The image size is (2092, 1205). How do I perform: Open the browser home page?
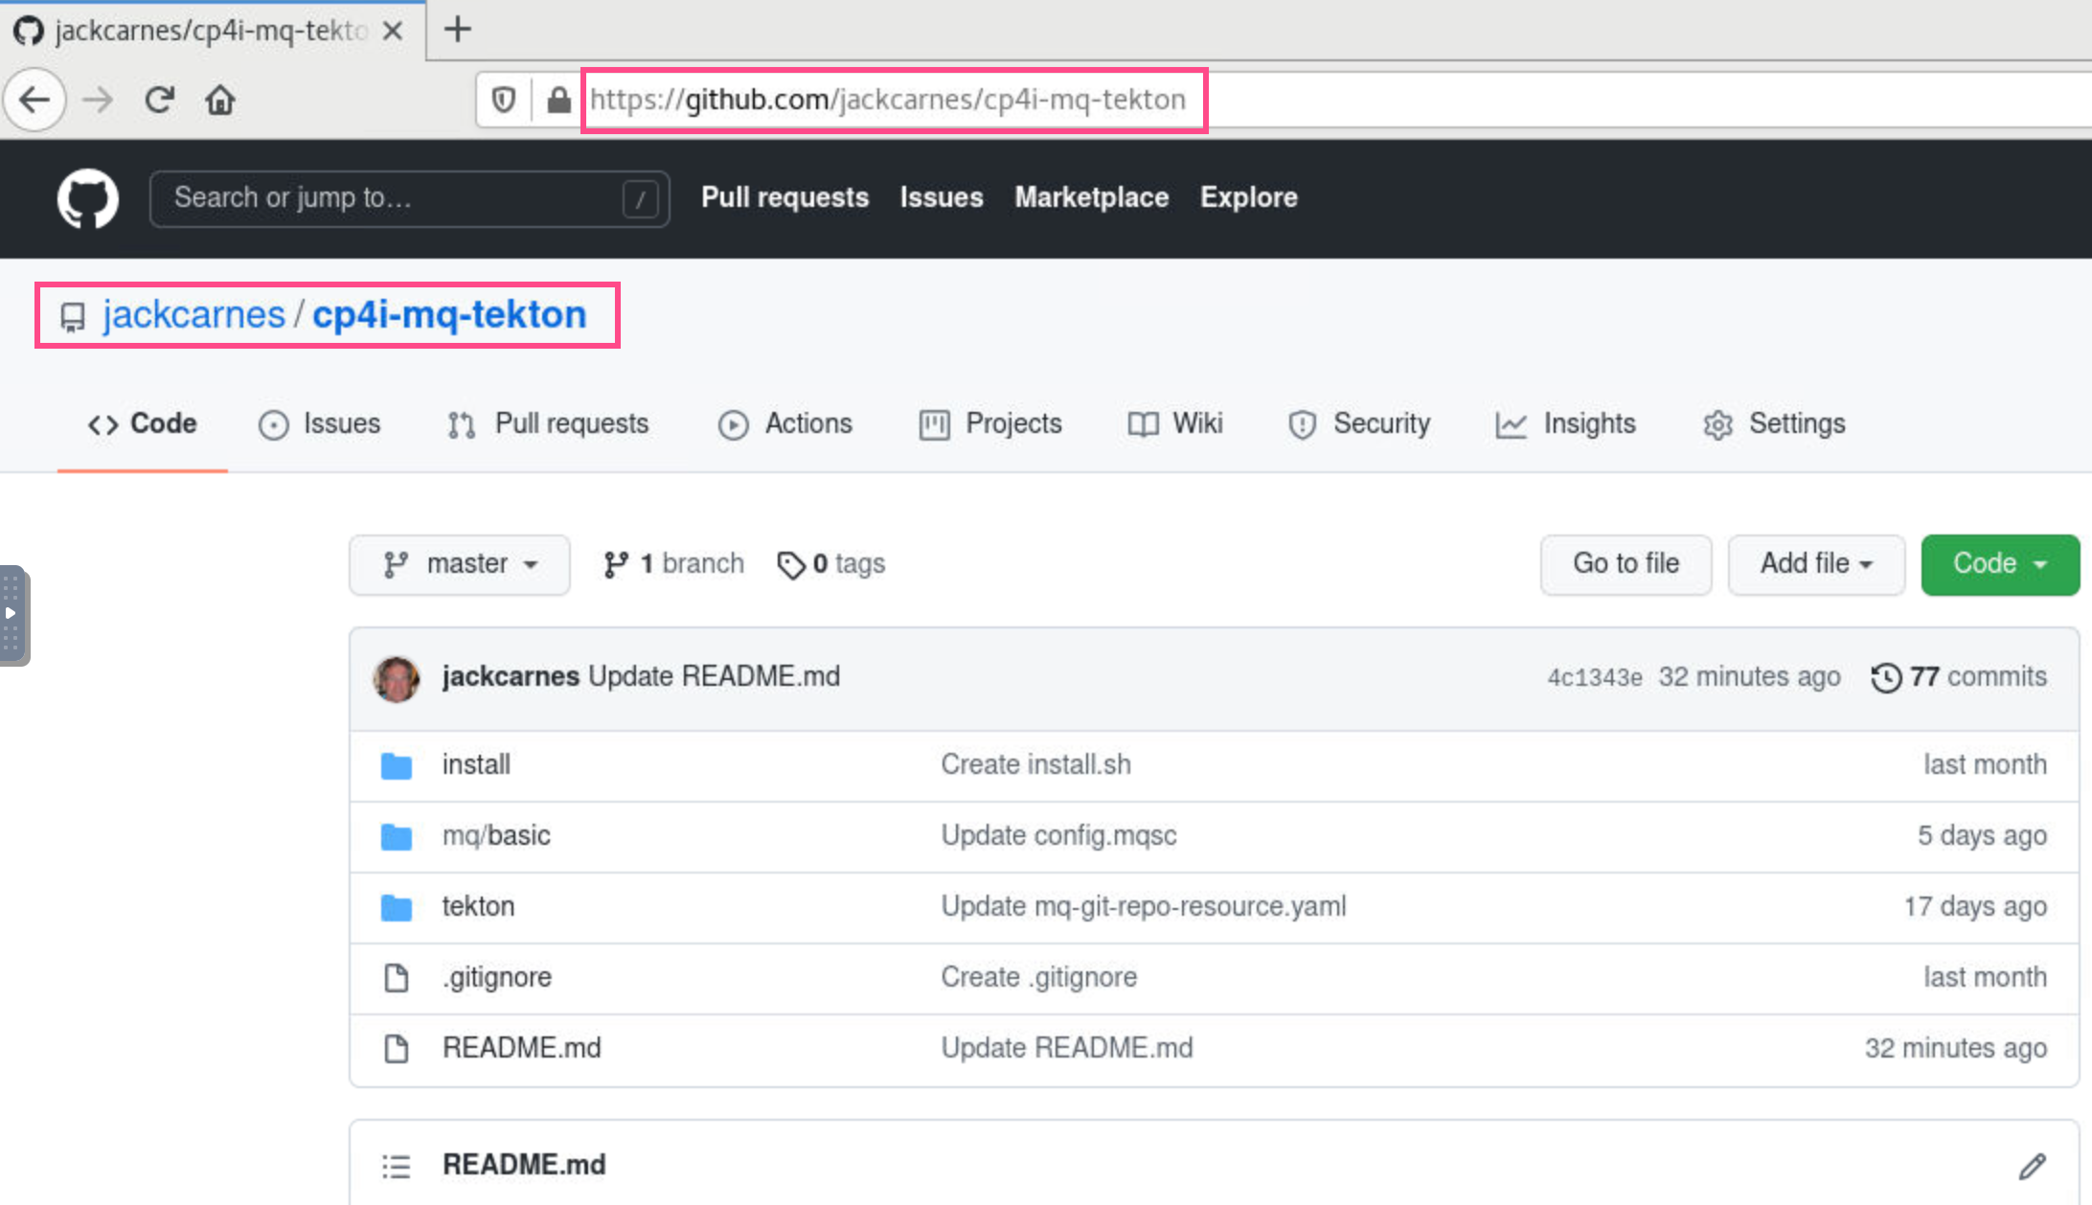[220, 100]
